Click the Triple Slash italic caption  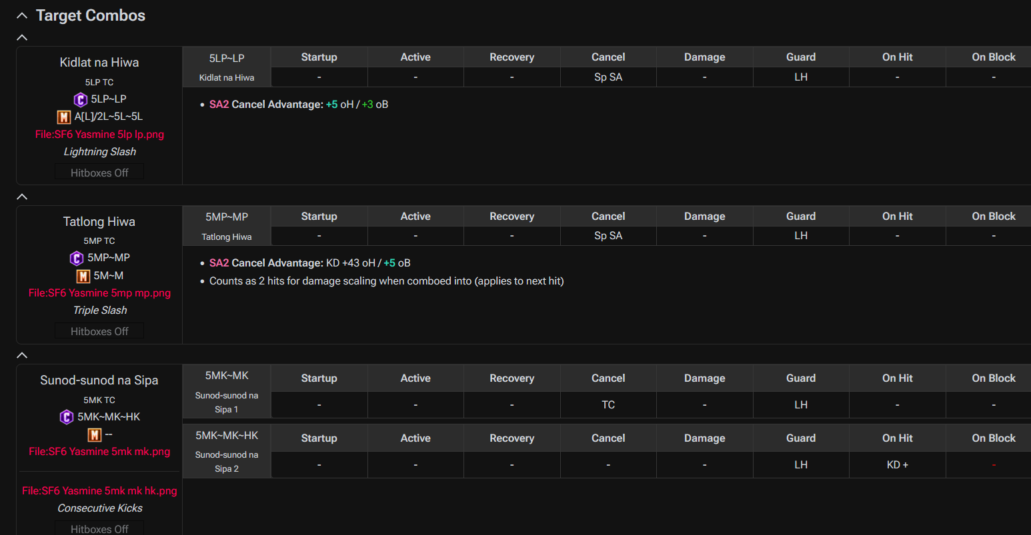[x=100, y=310]
